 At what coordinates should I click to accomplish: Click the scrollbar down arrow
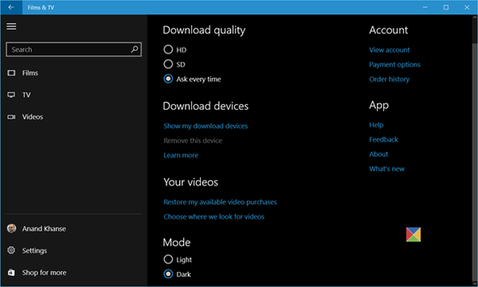click(x=475, y=284)
